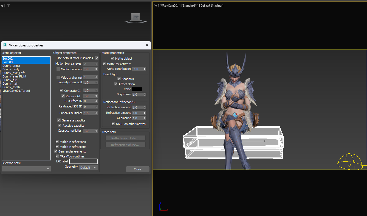This screenshot has width=367, height=216.
Task: Click the ViewCube Front face
Action: coord(135,17)
